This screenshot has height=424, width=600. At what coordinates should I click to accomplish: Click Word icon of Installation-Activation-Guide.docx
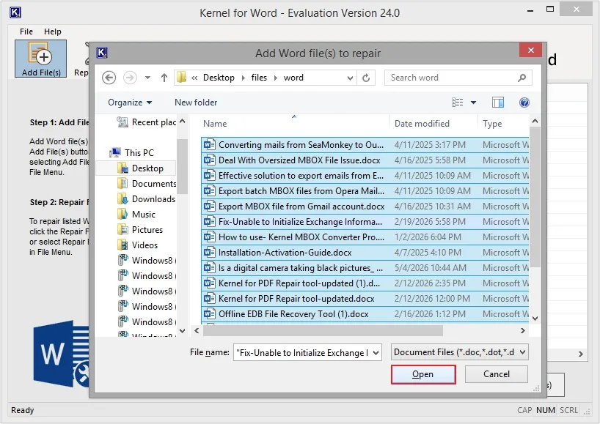pyautogui.click(x=209, y=253)
